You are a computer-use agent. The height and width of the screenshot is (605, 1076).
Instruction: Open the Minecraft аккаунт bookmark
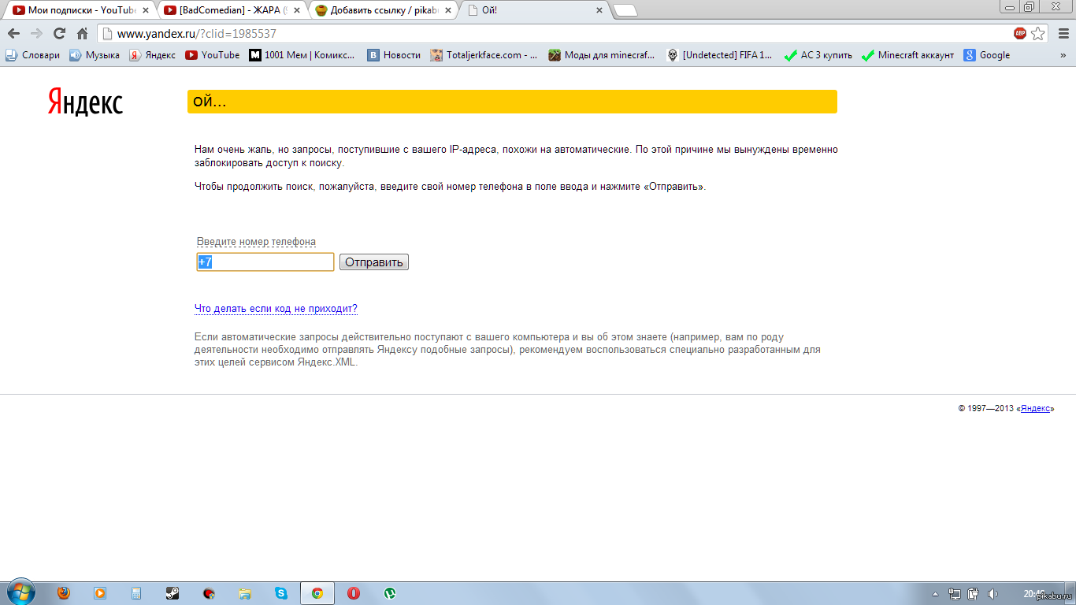click(x=908, y=55)
